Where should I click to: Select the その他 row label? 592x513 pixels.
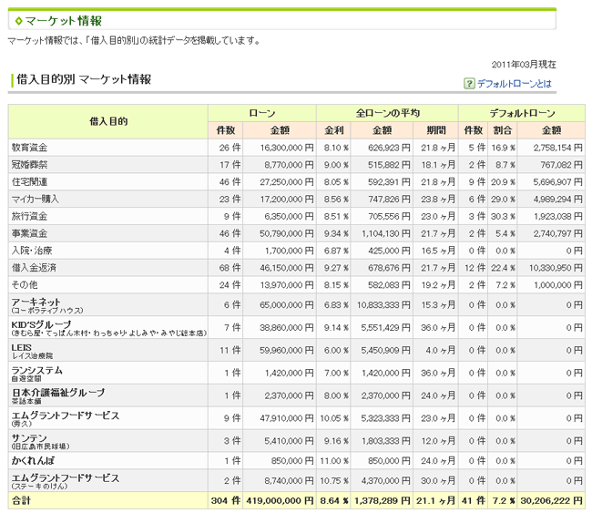pos(25,285)
